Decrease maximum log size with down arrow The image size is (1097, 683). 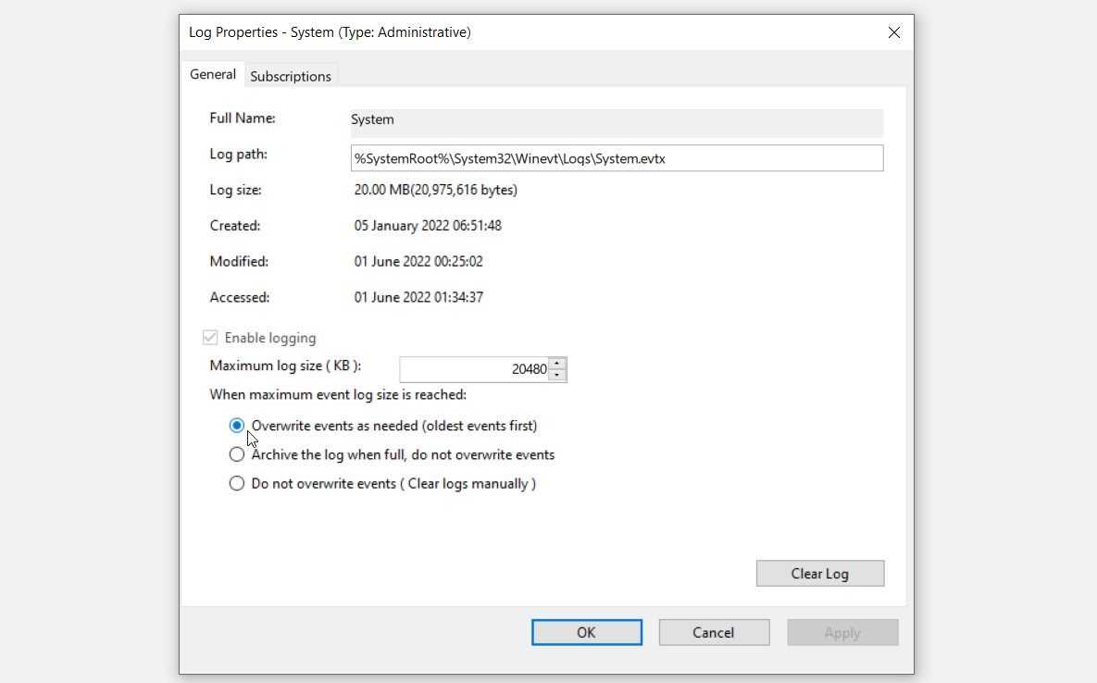click(557, 375)
